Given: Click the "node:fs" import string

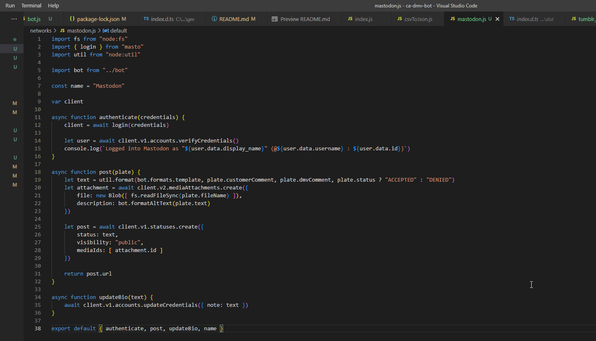Looking at the screenshot, I should pyautogui.click(x=113, y=39).
